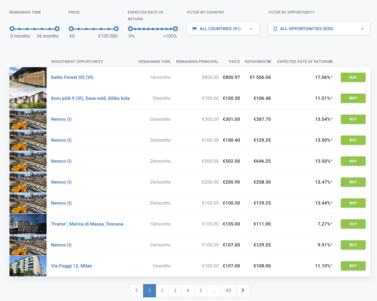
Task: Click the Koru põik houses thumbnail
Action: pyautogui.click(x=28, y=98)
